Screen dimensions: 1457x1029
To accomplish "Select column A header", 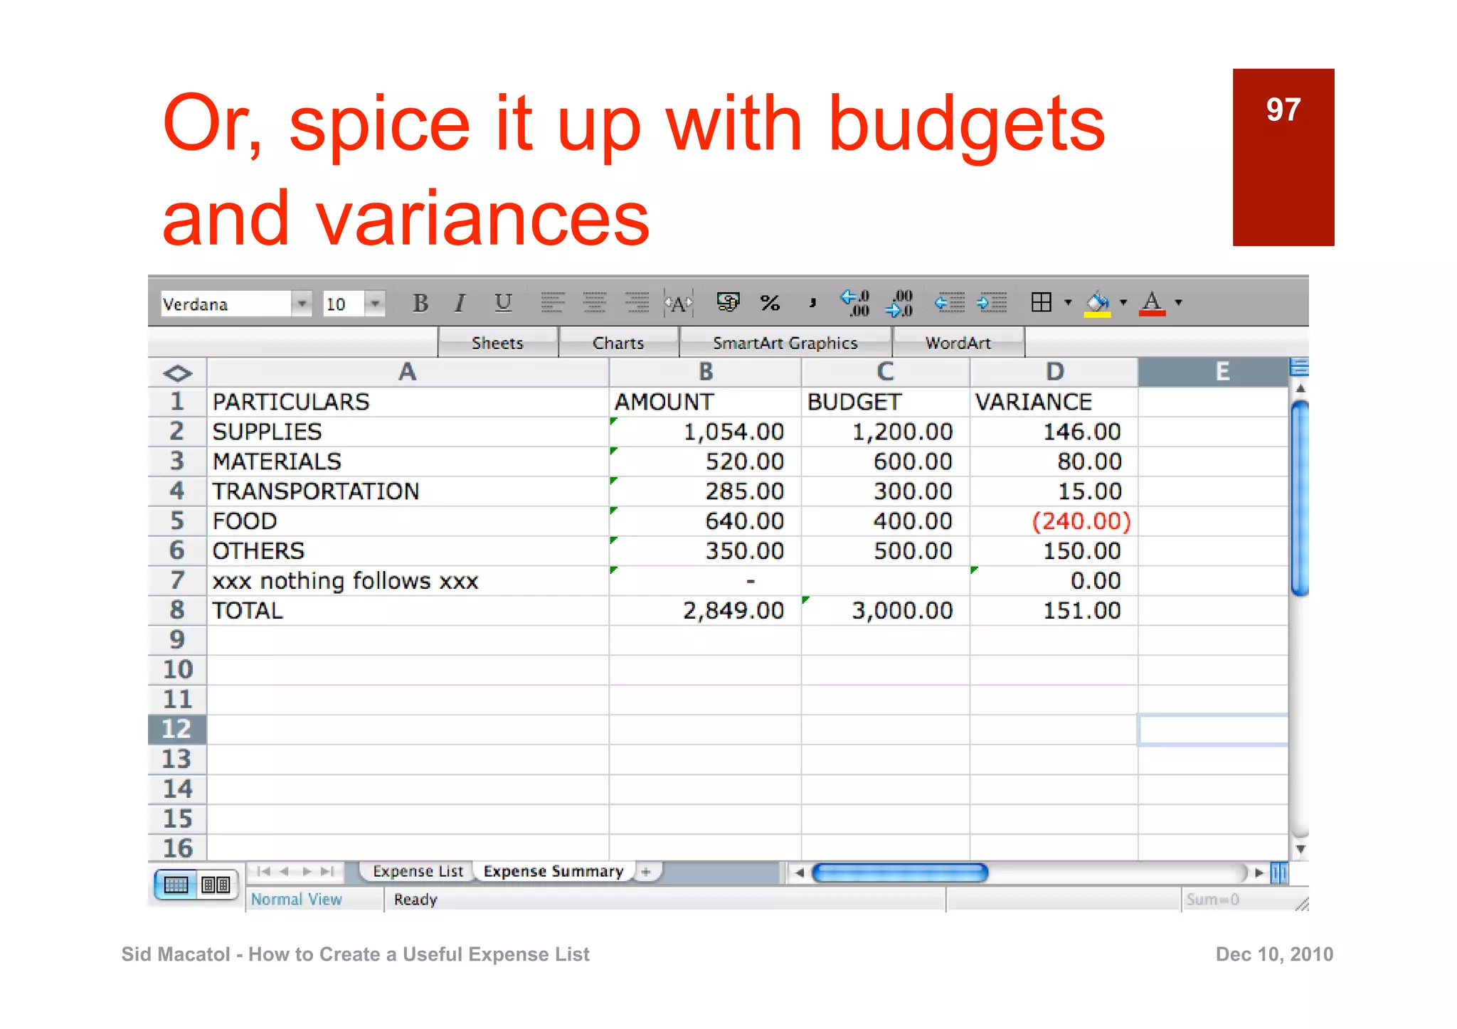I will (408, 372).
